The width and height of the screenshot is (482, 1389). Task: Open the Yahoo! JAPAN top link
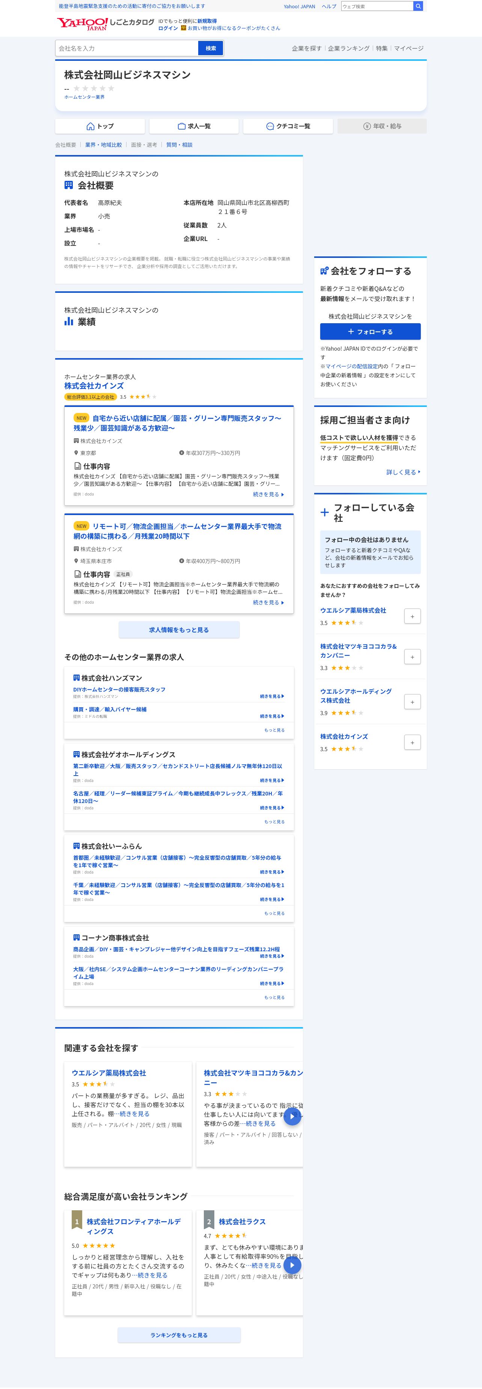[299, 6]
